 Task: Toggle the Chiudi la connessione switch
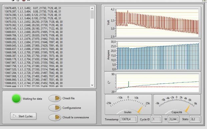point(55,117)
